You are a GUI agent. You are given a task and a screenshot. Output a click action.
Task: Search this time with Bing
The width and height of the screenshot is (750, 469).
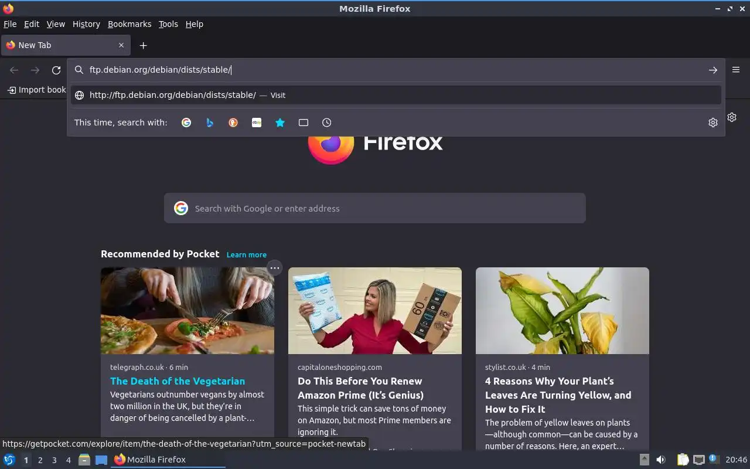tap(210, 123)
